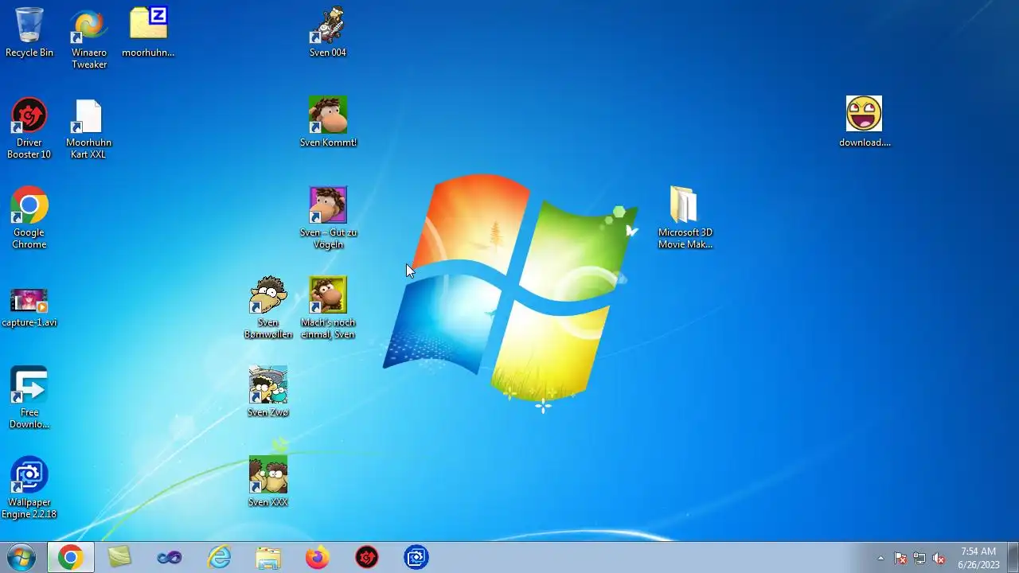Select the moorhuhn zip folder icon
The height and width of the screenshot is (573, 1019).
[148, 33]
